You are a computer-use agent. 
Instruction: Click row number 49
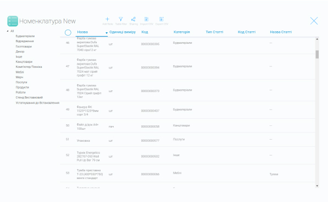(x=68, y=109)
